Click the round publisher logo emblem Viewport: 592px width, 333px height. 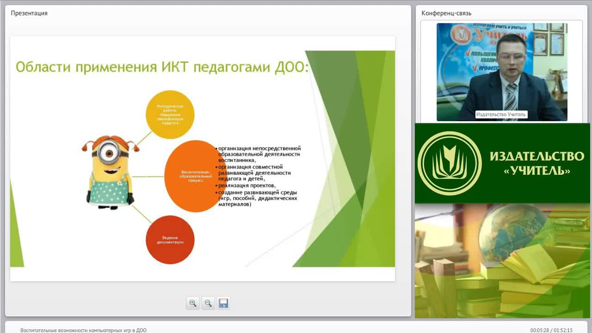coord(450,163)
